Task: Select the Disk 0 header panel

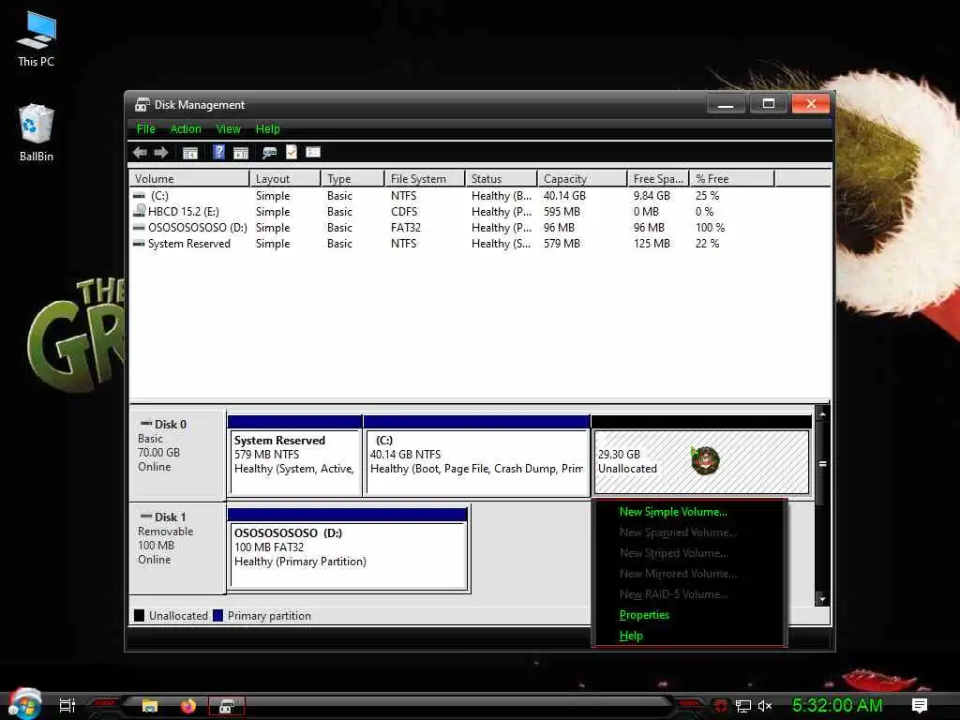Action: [177, 455]
